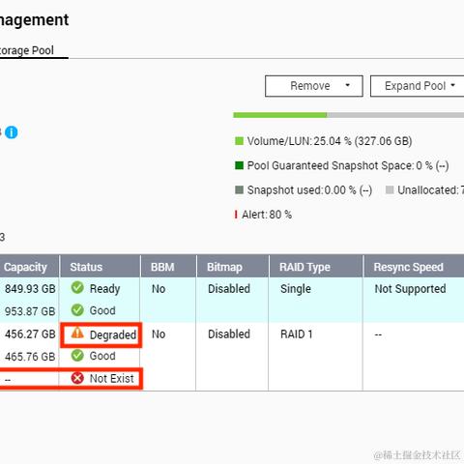The image size is (464, 464).
Task: Click the Expand Pool button
Action: coord(418,86)
